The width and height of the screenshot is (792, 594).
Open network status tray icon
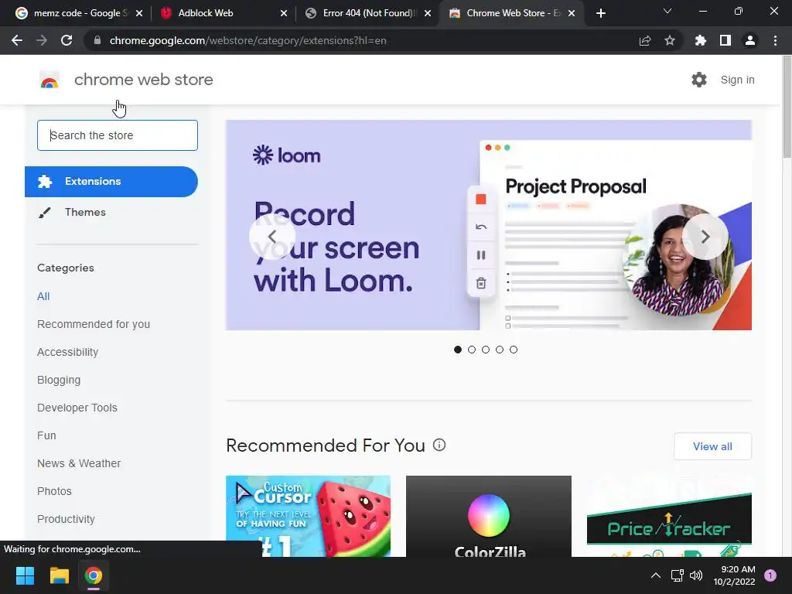click(677, 575)
